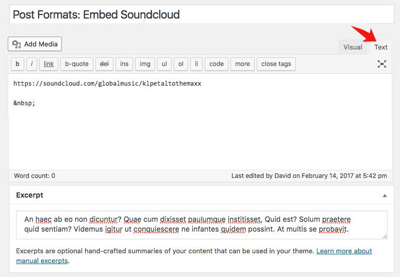Viewport: 400px width, 277px height.
Task: Insert unordered list with ul button
Action: [x=164, y=64]
